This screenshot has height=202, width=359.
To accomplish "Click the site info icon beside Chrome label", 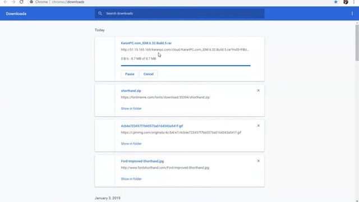I will (31, 2).
